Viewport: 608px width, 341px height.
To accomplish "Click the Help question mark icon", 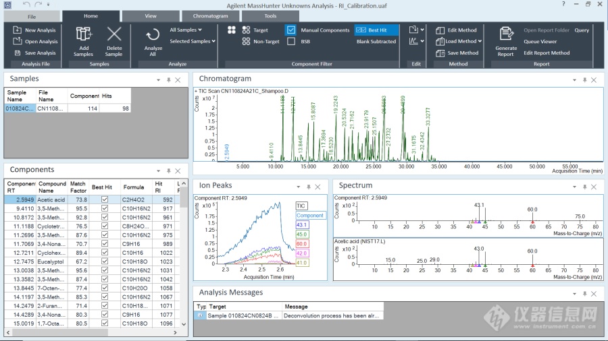I will tap(563, 4).
